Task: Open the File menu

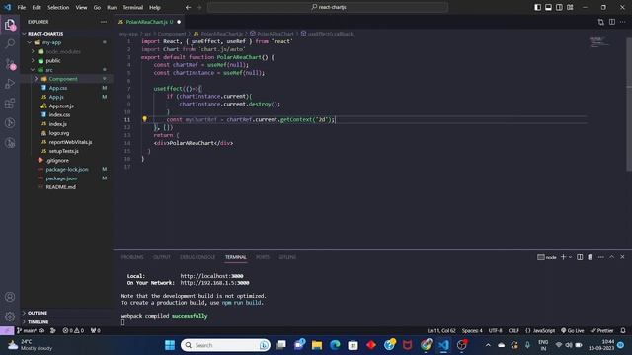Action: [22, 7]
